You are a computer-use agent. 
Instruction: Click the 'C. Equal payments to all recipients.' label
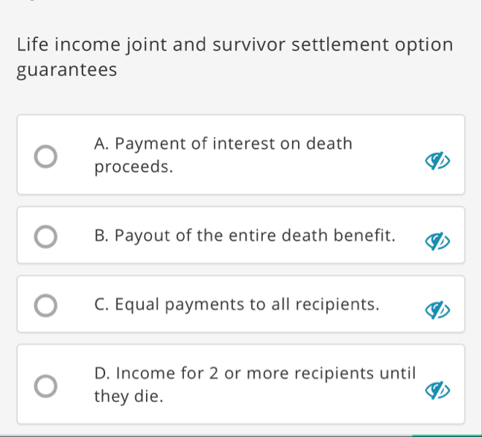point(237,304)
